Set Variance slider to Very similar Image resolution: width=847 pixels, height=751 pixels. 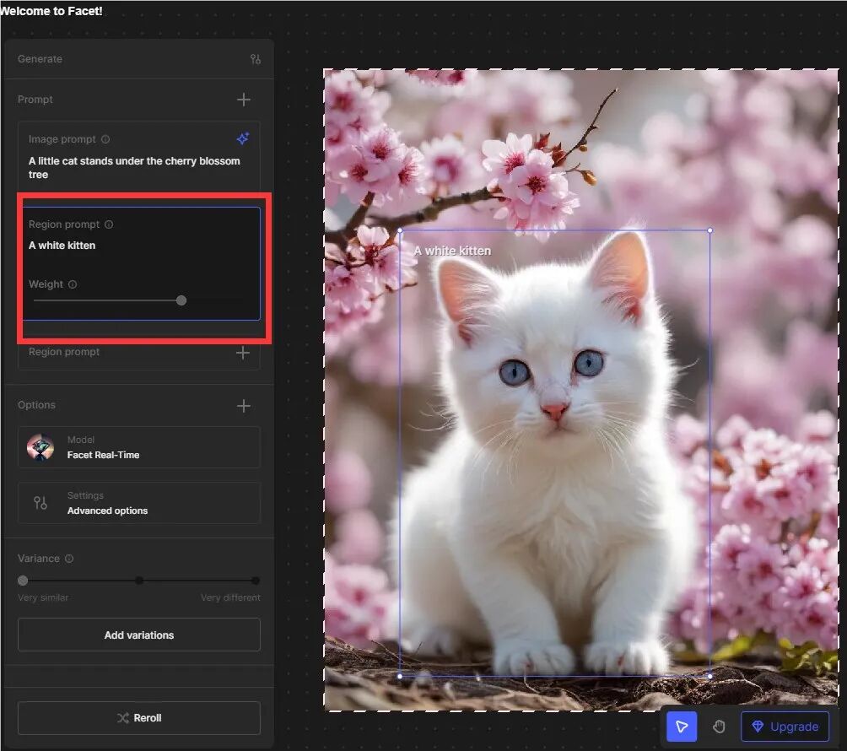(23, 581)
